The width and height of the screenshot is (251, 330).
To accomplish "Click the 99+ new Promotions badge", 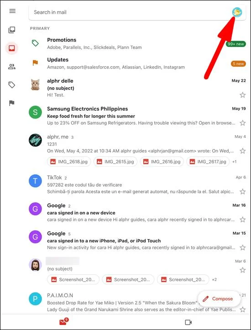I will 235,44.
